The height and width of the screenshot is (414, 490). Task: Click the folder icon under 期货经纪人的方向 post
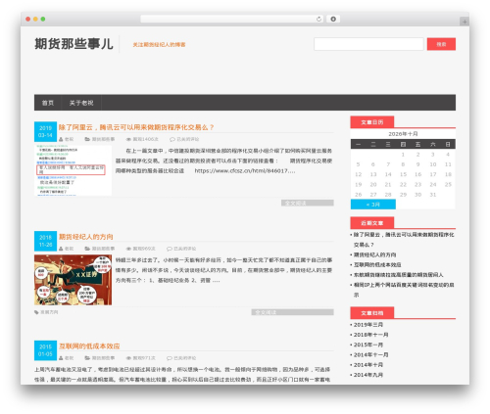[87, 249]
